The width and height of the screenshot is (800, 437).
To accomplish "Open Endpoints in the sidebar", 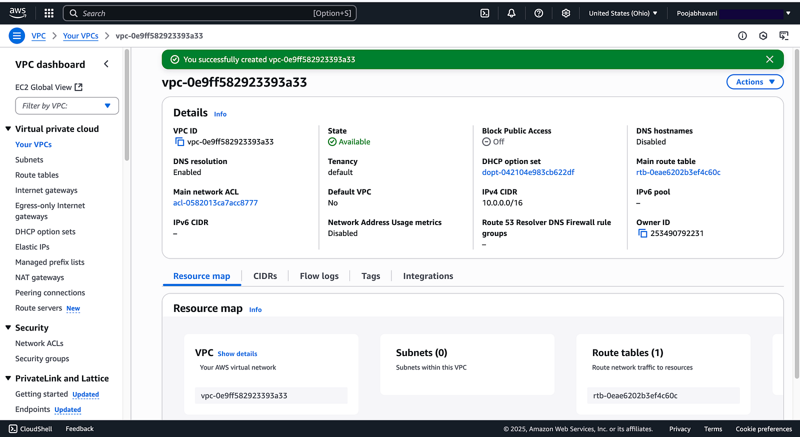I will click(x=33, y=409).
